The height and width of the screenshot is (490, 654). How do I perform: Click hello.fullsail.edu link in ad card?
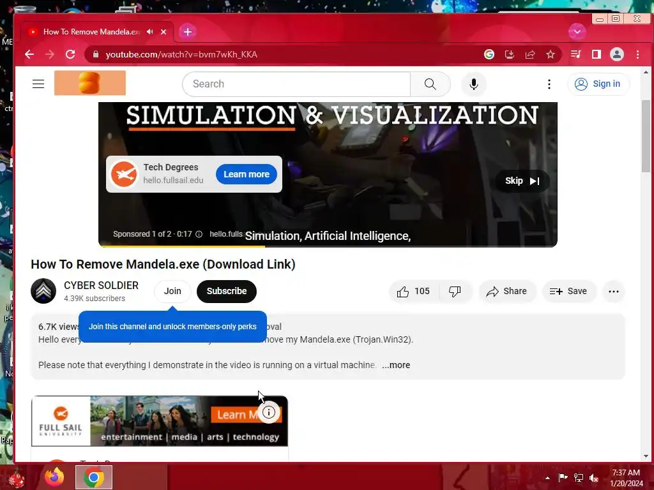[173, 181]
